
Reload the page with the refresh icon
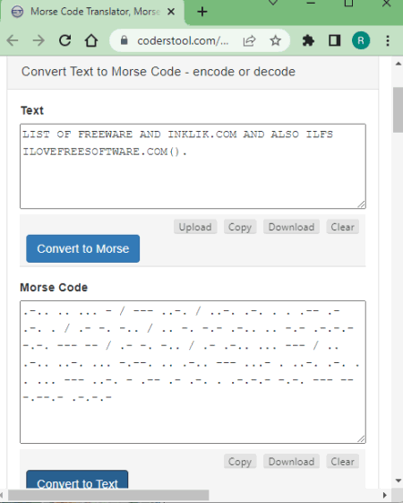[x=65, y=40]
